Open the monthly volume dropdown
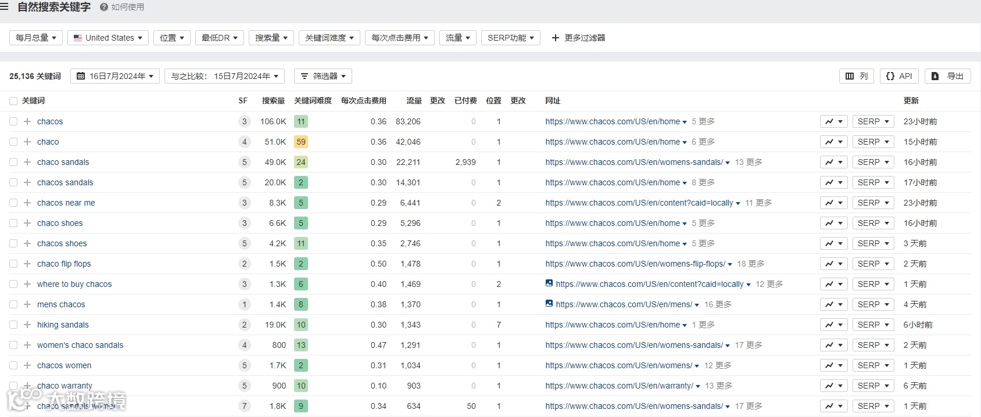Viewport: 981px width, 417px height. tap(36, 38)
